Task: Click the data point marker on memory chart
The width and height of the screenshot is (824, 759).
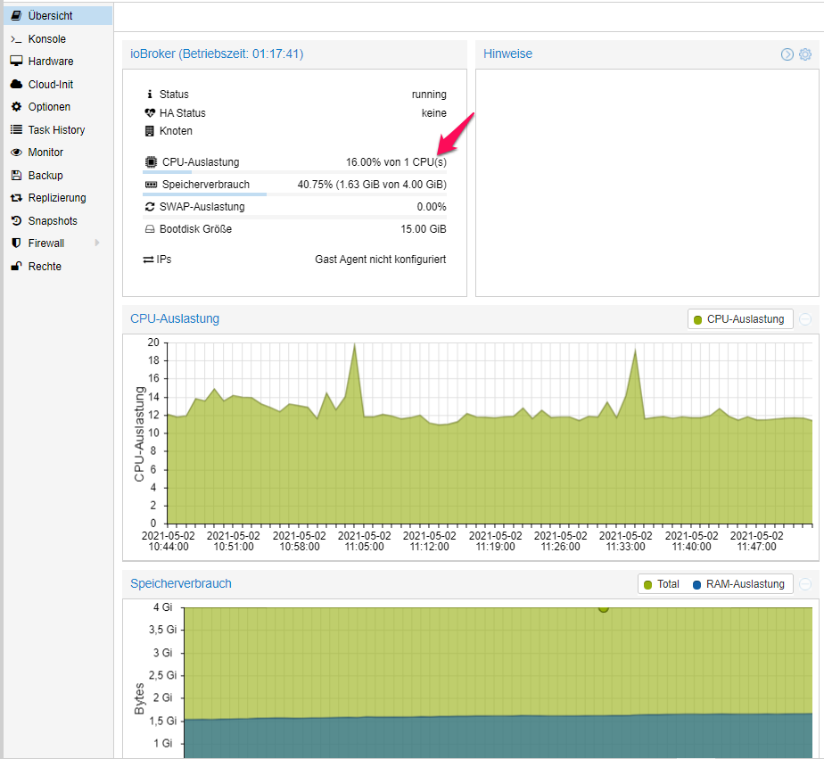Action: pos(603,608)
